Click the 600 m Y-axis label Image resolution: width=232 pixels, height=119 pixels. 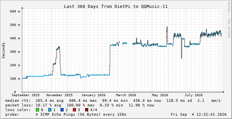pos(15,11)
